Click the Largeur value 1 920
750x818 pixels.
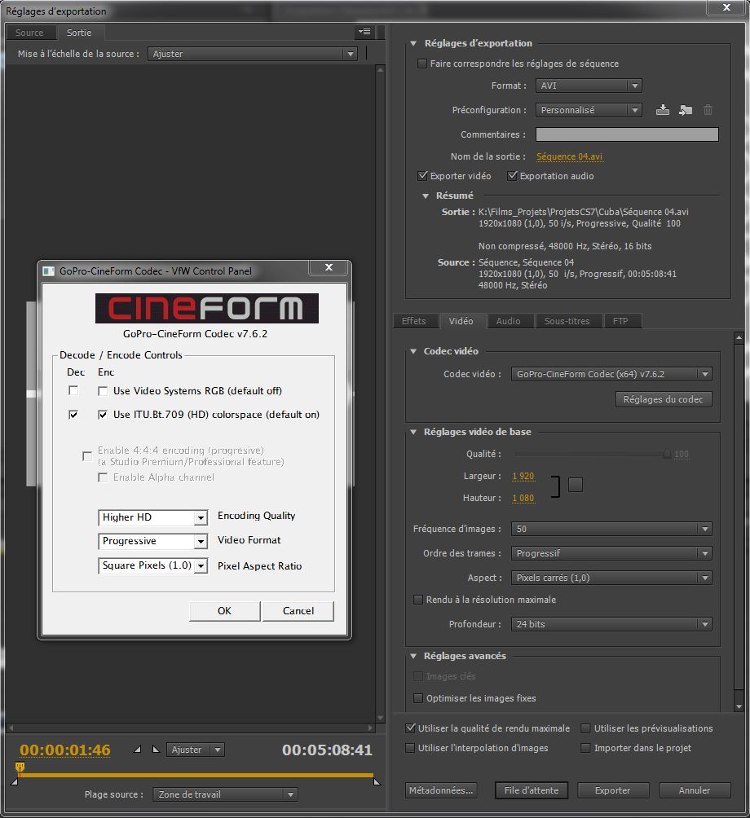click(523, 476)
